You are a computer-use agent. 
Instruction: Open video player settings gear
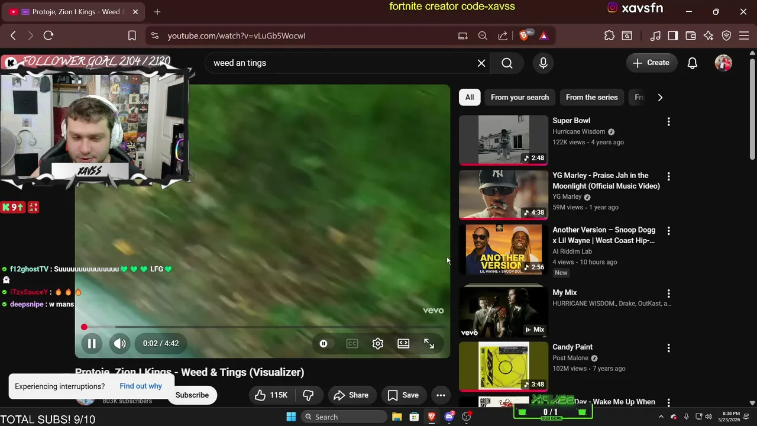pos(378,344)
